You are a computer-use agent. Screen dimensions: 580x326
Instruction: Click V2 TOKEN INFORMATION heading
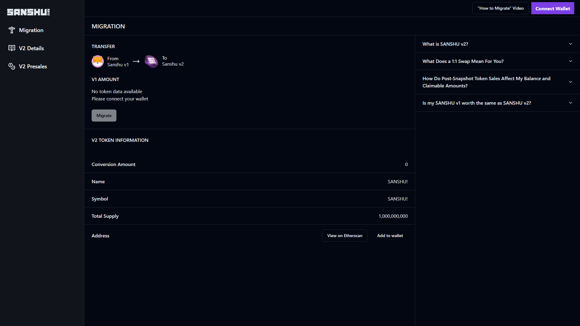[x=120, y=140]
